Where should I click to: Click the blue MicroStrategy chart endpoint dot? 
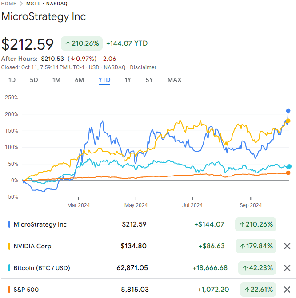pyautogui.click(x=288, y=110)
